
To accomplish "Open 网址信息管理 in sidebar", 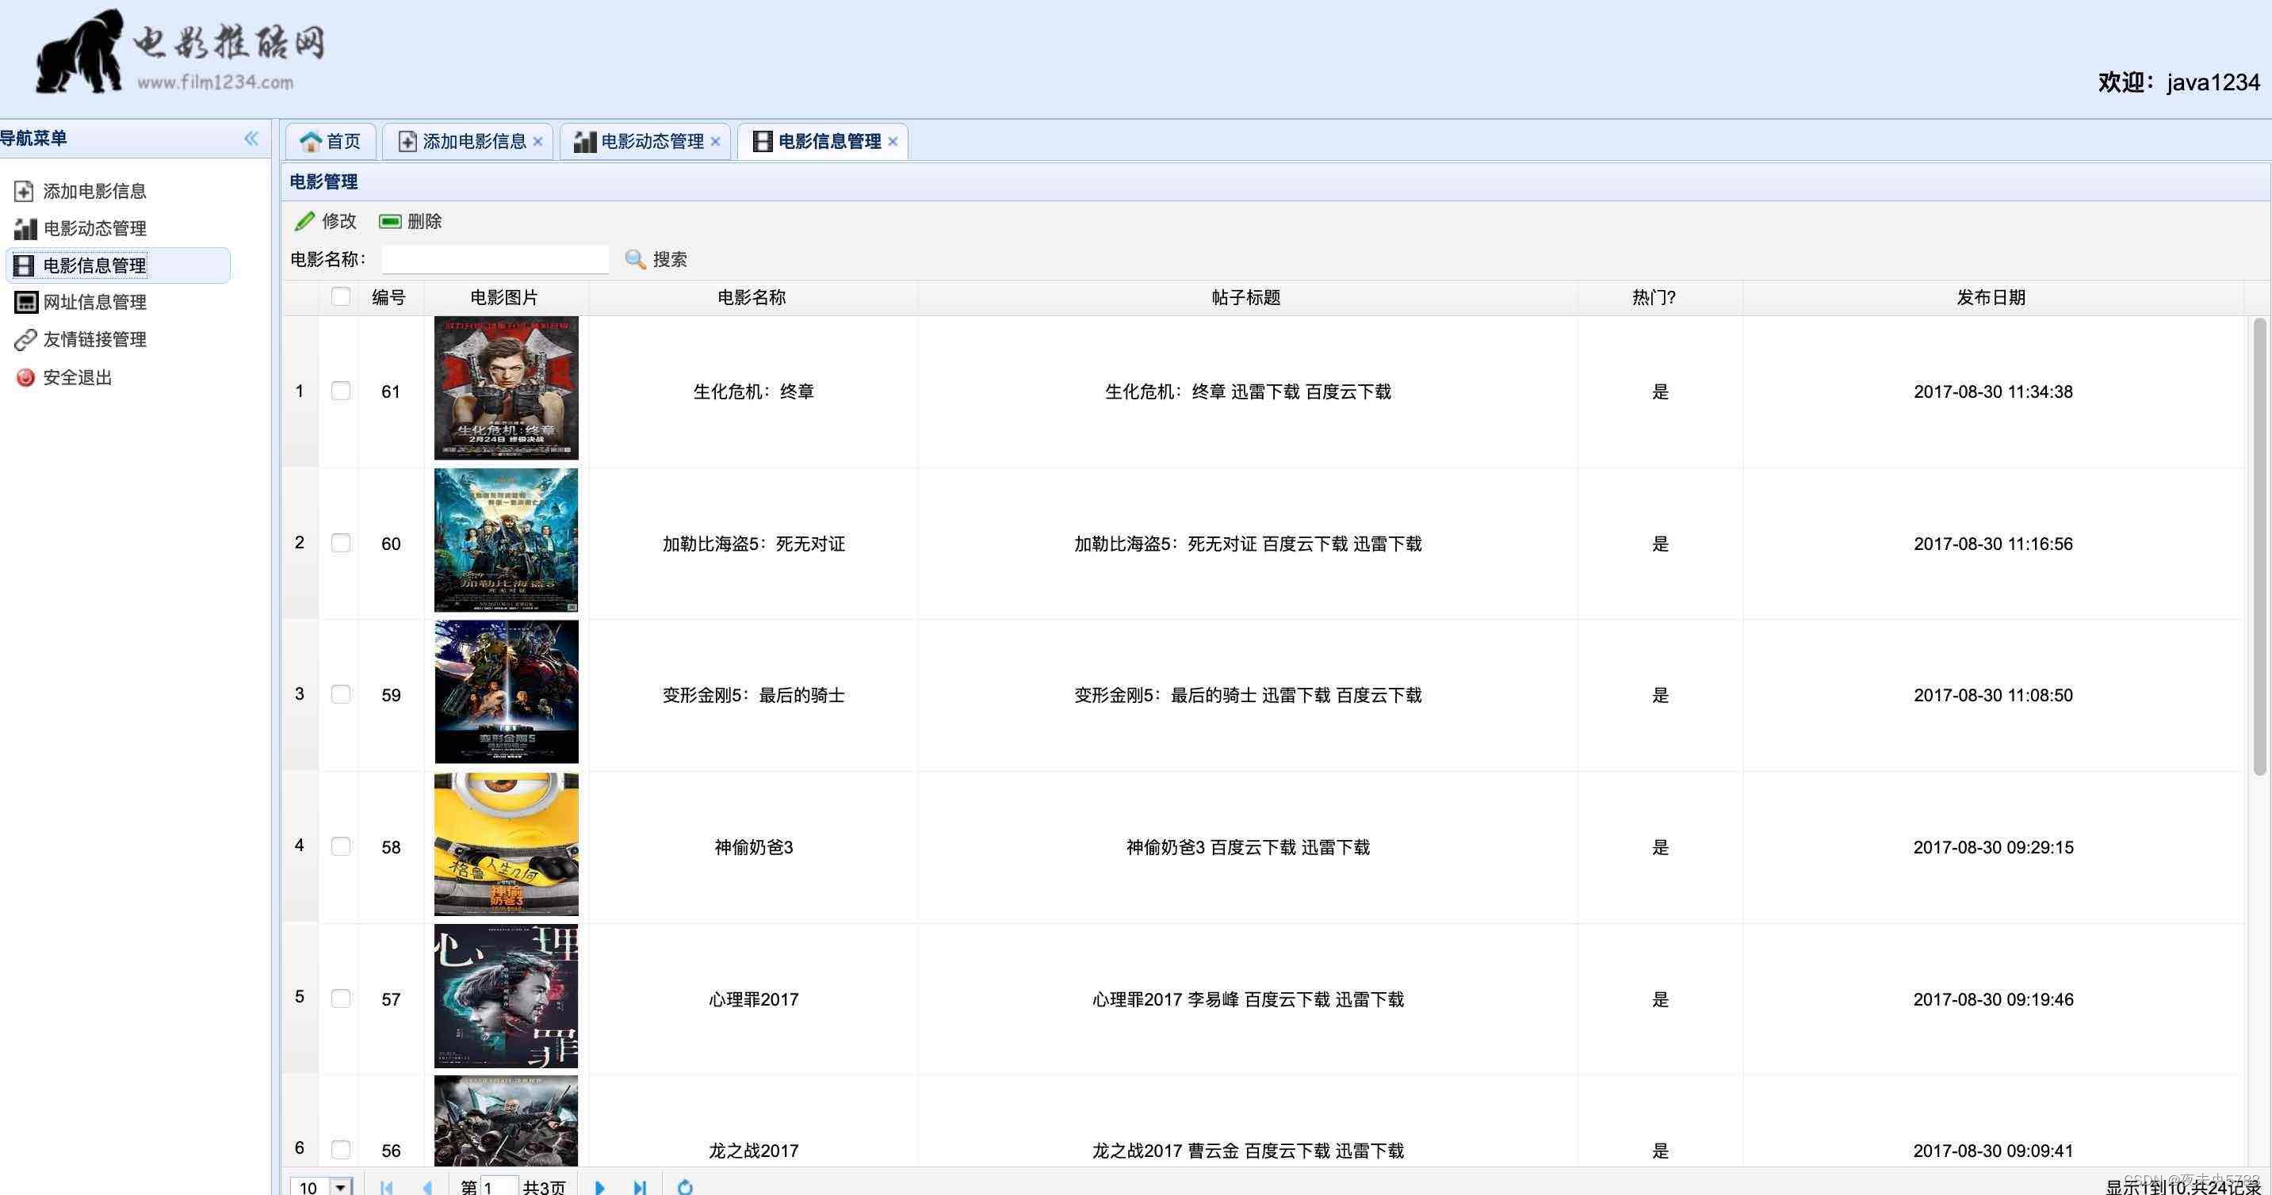I will click(x=94, y=303).
